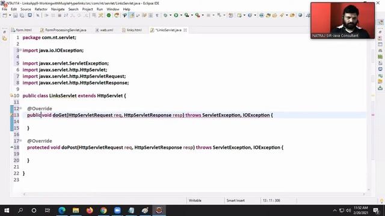This screenshot has height=216, width=385.
Task: Click the override indicator on line 18
Action: click(11, 147)
